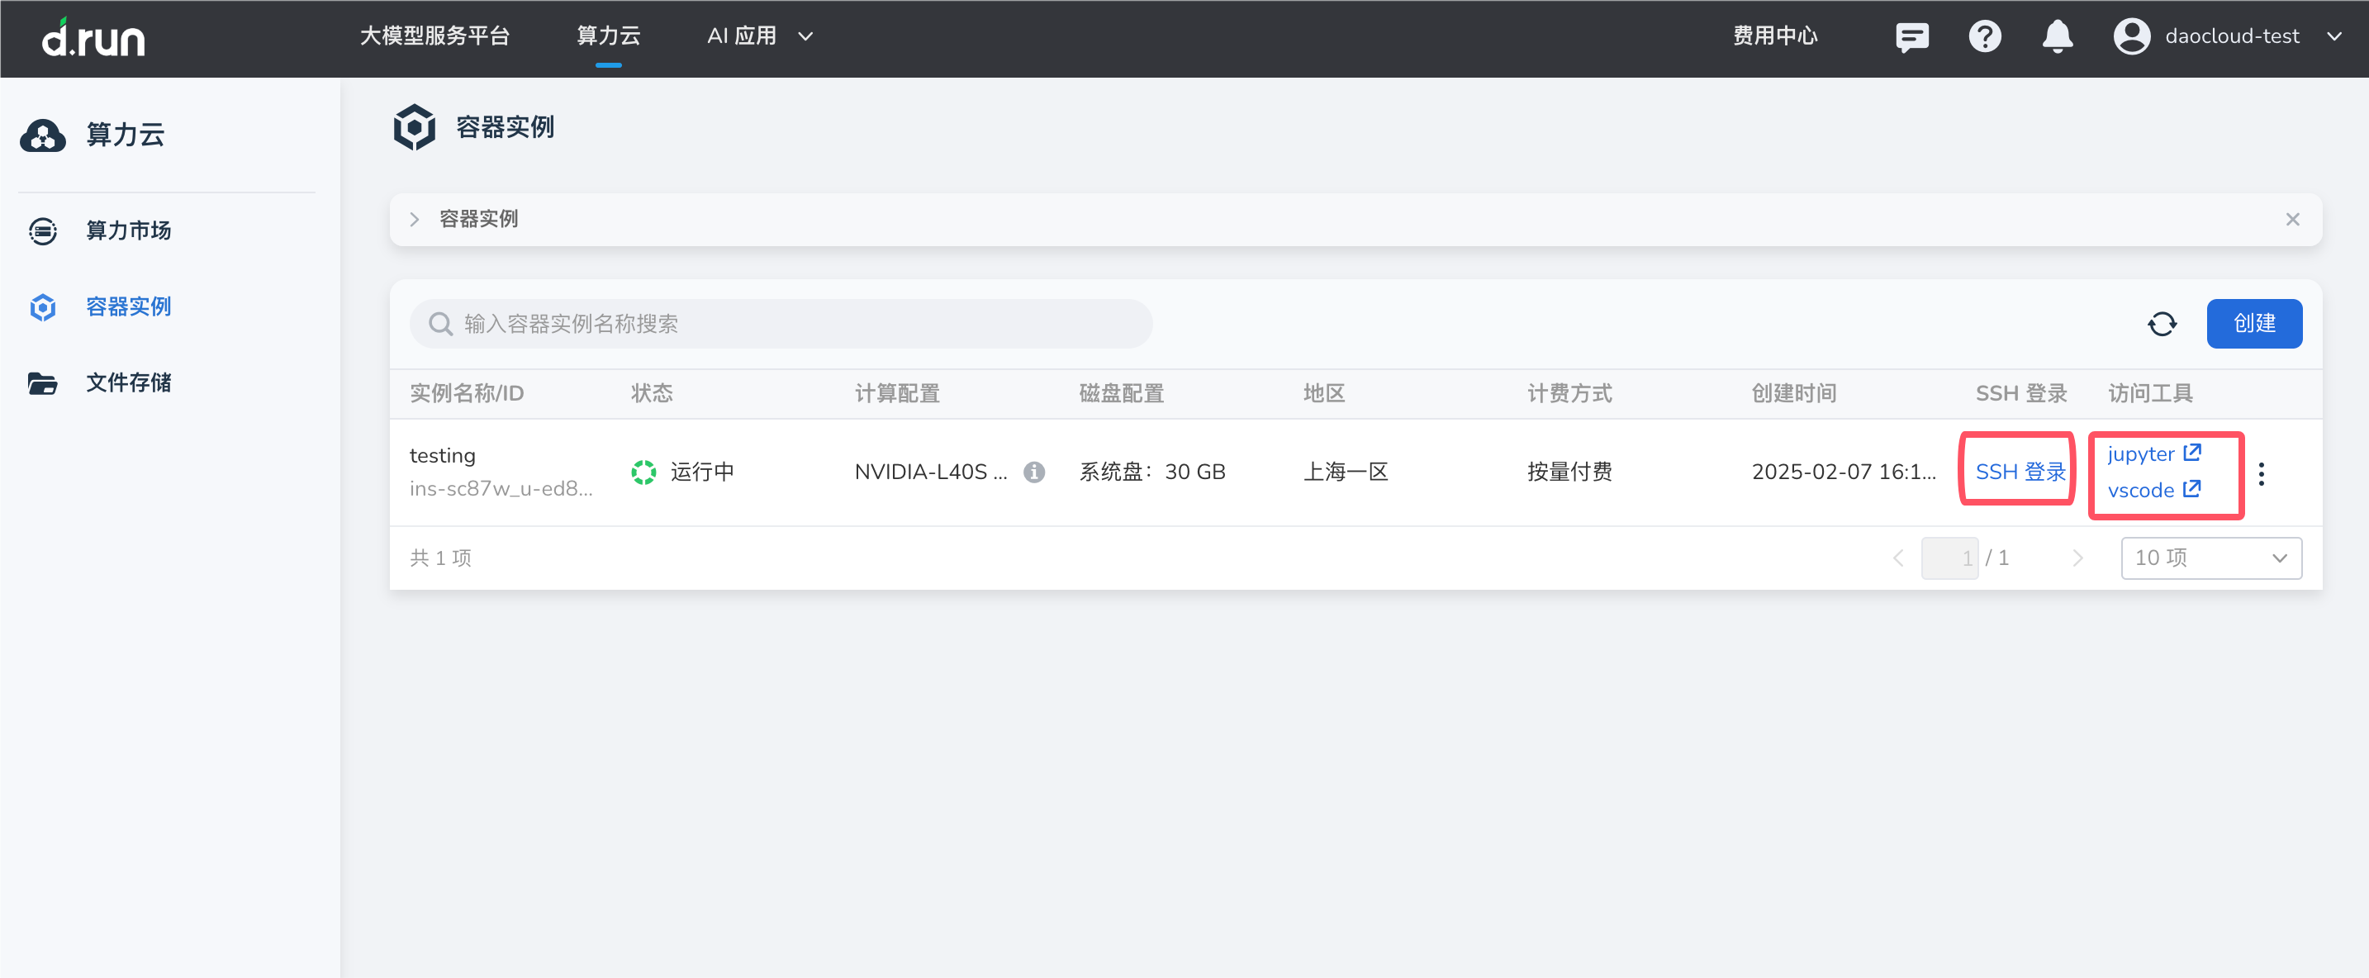The height and width of the screenshot is (978, 2369).
Task: Click the user avatar icon
Action: 2131,37
